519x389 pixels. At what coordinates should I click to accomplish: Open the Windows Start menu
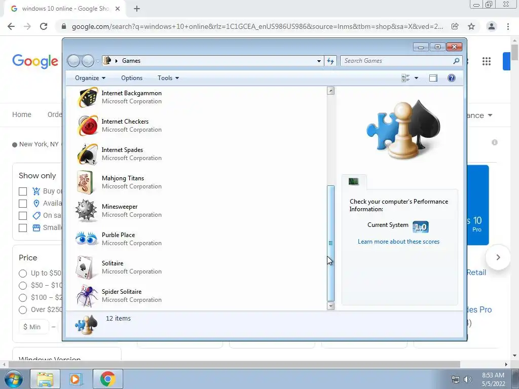click(13, 379)
